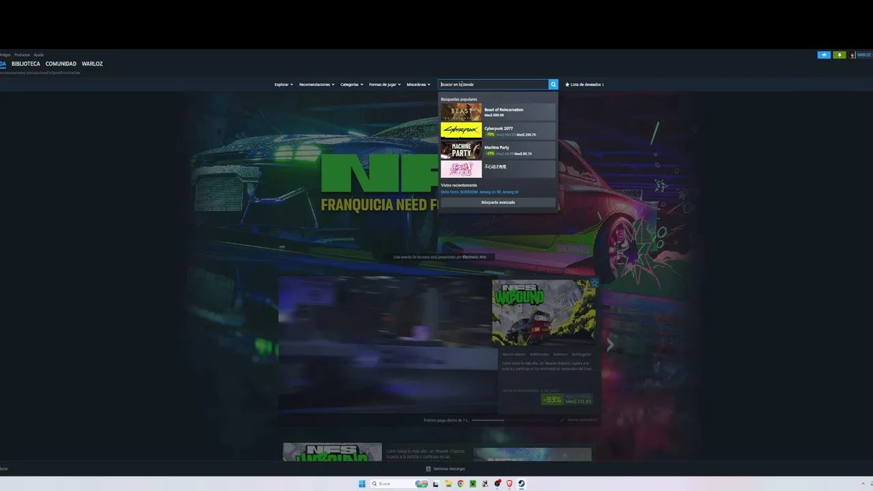Viewport: 873px width, 491px height.
Task: Click the Beast of Reincarnation thumbnail
Action: point(461,112)
